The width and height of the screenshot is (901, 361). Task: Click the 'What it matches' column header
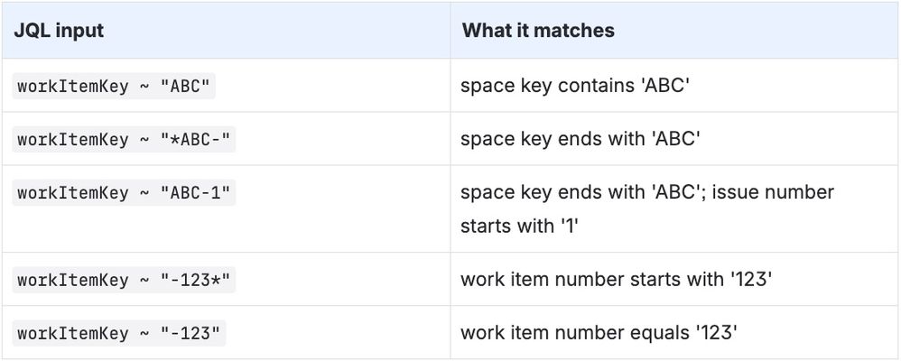[x=538, y=31]
